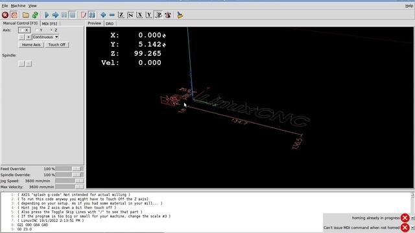Open the View menu
Image resolution: width=415 pixels, height=233 pixels.
(x=32, y=6)
